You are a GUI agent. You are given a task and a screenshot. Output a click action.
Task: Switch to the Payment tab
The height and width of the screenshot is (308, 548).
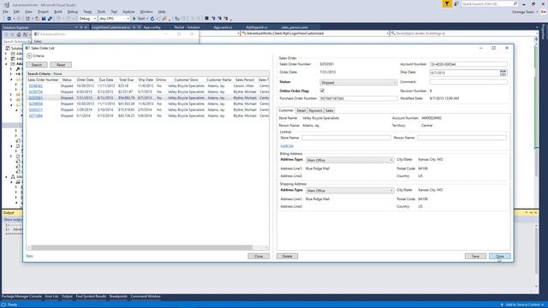[315, 110]
